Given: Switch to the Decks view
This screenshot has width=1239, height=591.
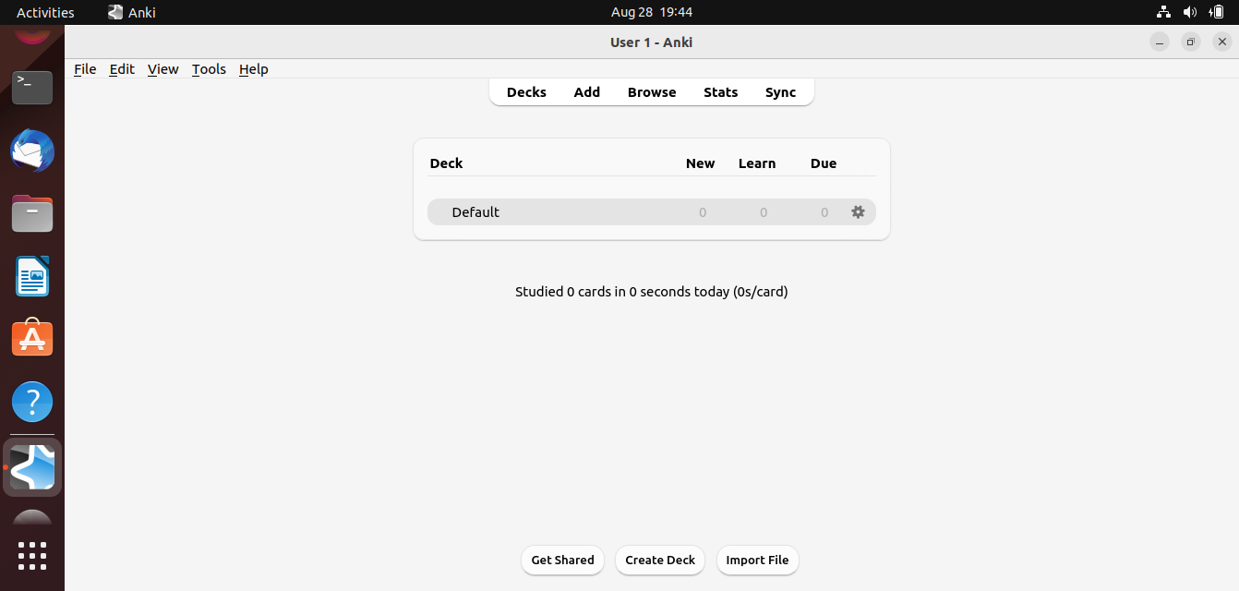Looking at the screenshot, I should coord(526,92).
